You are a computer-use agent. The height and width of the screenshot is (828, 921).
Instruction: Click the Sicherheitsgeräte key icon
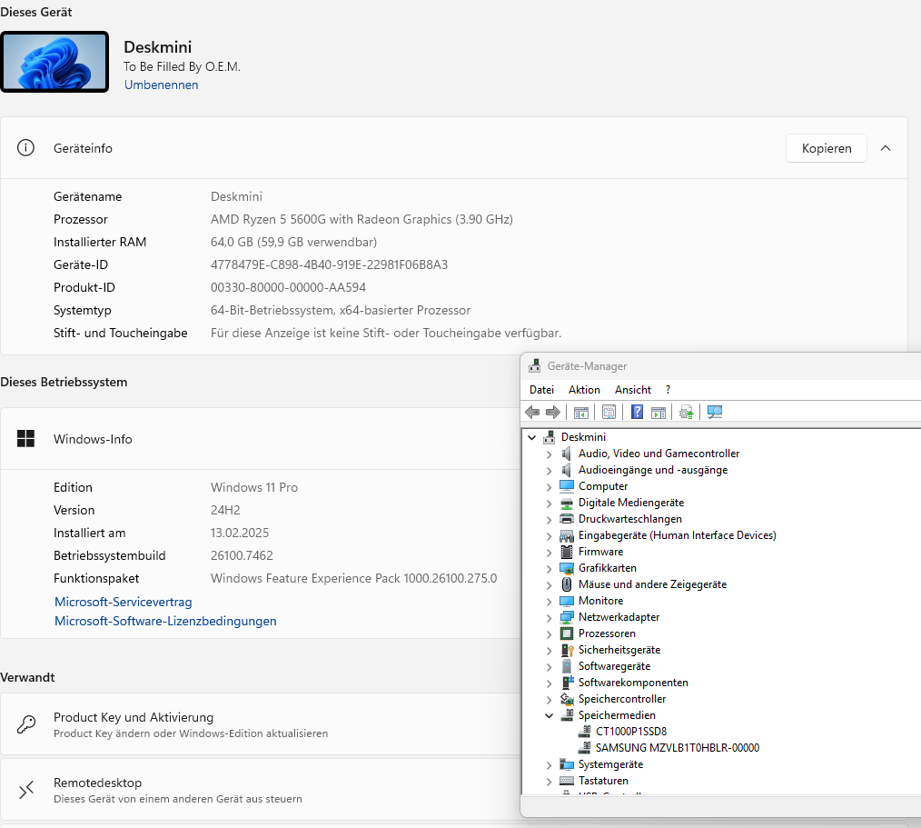tap(566, 650)
